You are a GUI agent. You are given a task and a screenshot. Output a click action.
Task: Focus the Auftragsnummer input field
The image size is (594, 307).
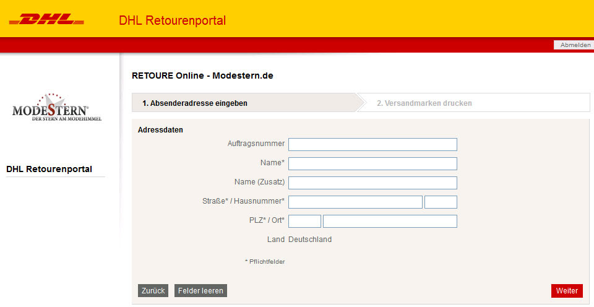372,144
